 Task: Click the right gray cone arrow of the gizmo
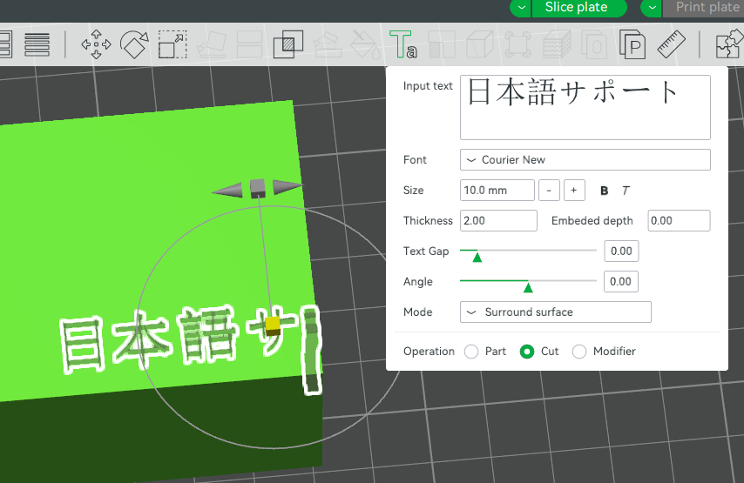(288, 186)
